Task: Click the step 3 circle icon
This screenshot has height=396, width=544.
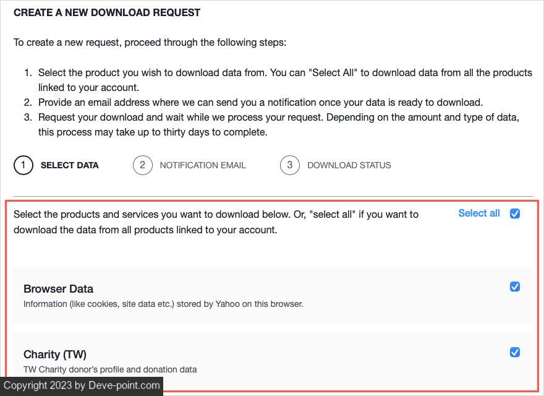Action: coord(290,165)
